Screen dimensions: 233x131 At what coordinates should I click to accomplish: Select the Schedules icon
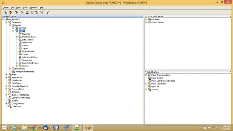pos(10,92)
